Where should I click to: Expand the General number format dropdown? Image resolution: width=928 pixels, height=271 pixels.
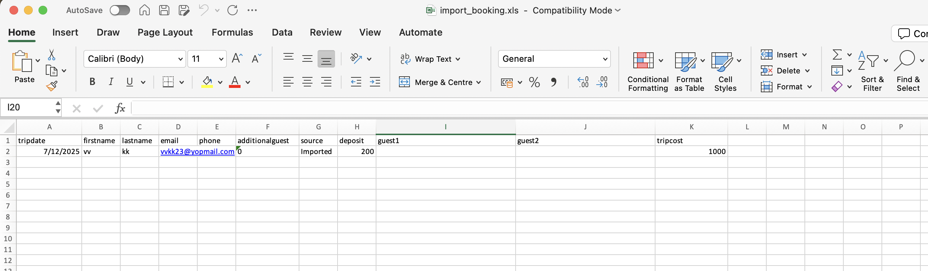click(605, 59)
